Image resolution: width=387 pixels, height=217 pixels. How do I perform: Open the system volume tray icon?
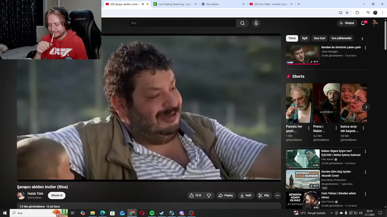tap(360, 213)
